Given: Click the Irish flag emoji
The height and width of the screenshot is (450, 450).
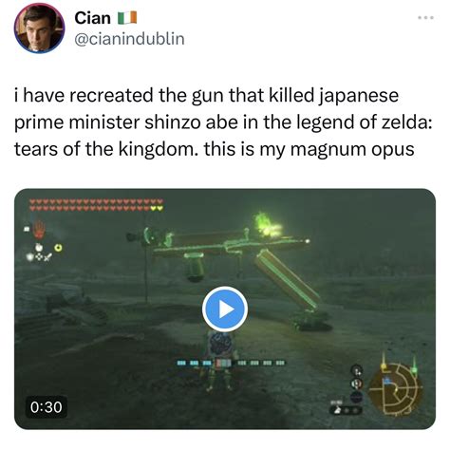Looking at the screenshot, I should [x=127, y=18].
